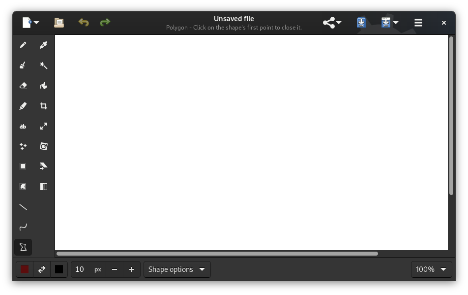
Task: Click the new image document icon
Action: tap(27, 23)
